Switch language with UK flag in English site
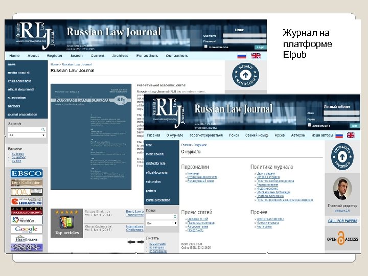Screen dimensions: 368x276 [x=256, y=56]
